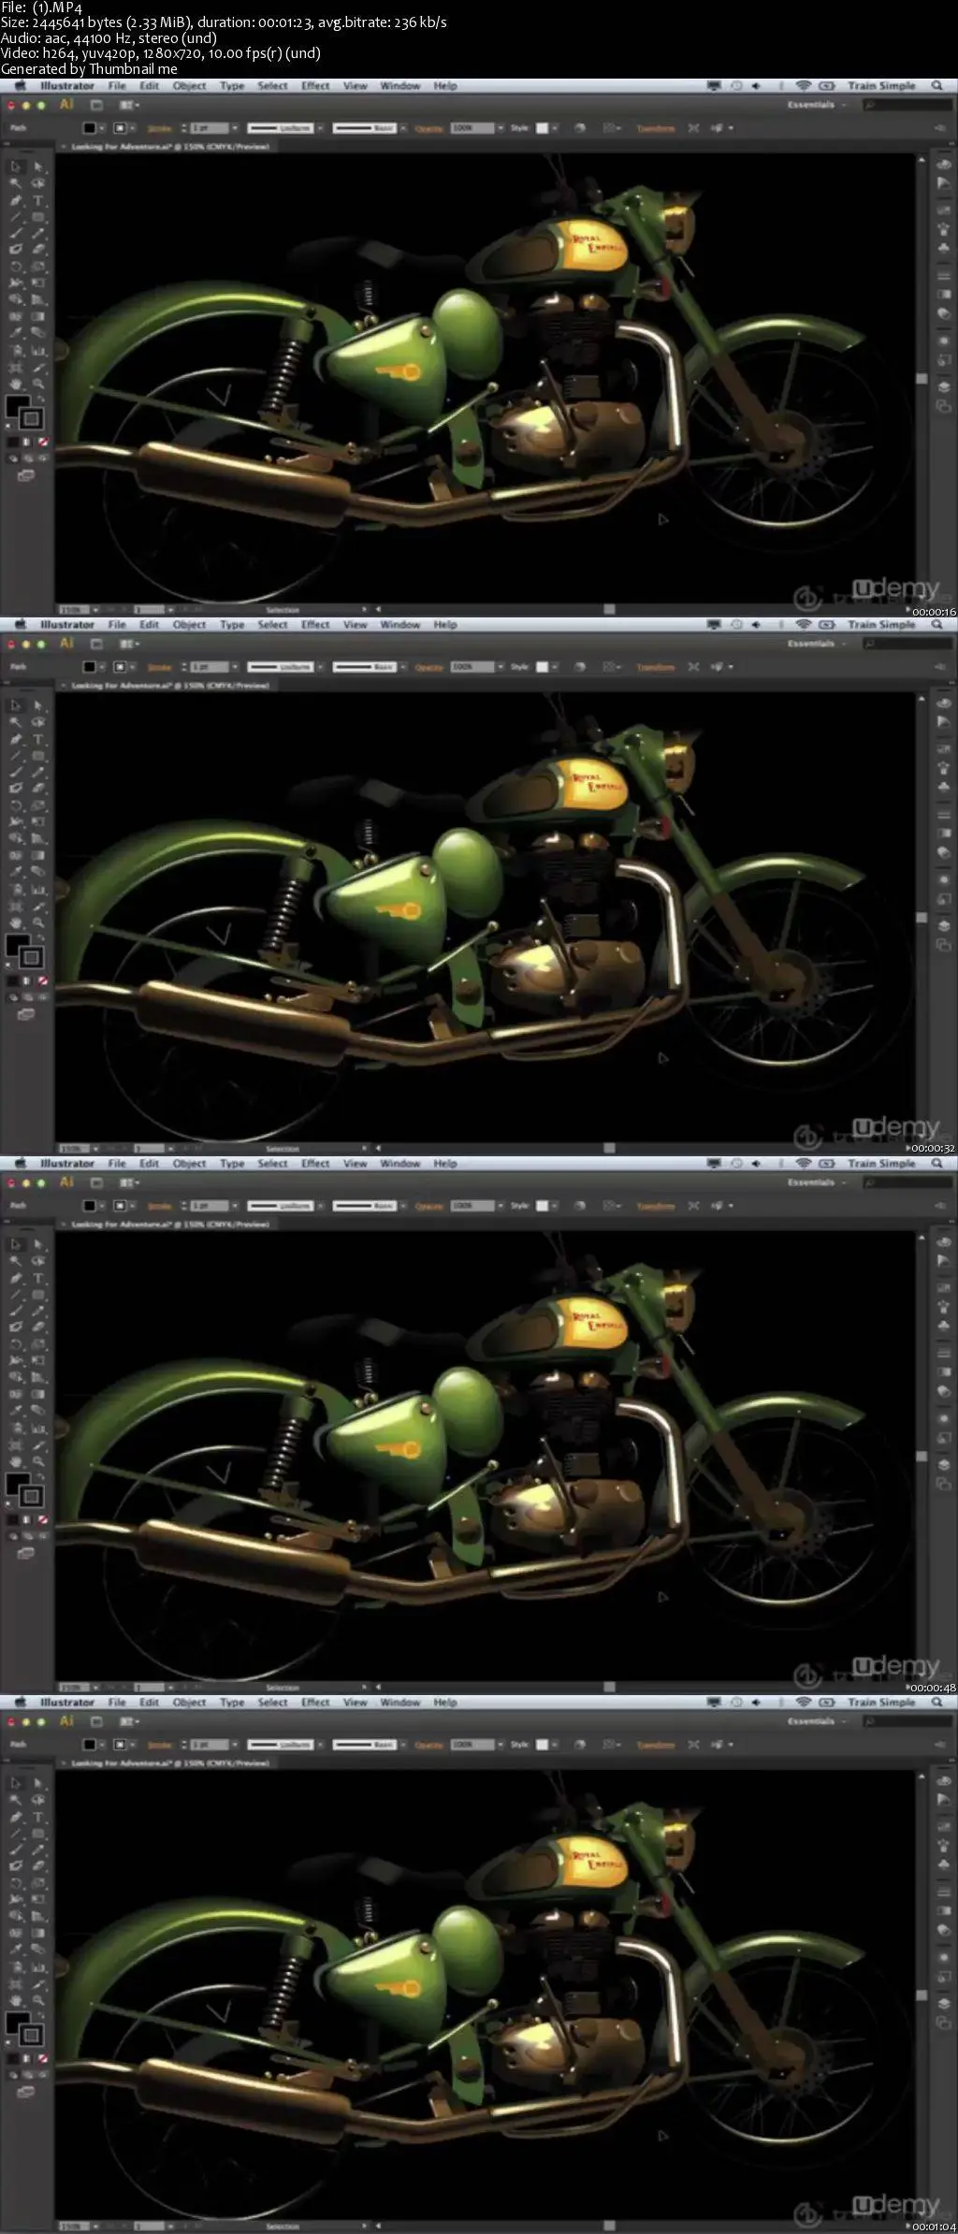Select the Scale tool in the 00:00:32 frame
Screen dimensions: 958x2234
tap(38, 805)
